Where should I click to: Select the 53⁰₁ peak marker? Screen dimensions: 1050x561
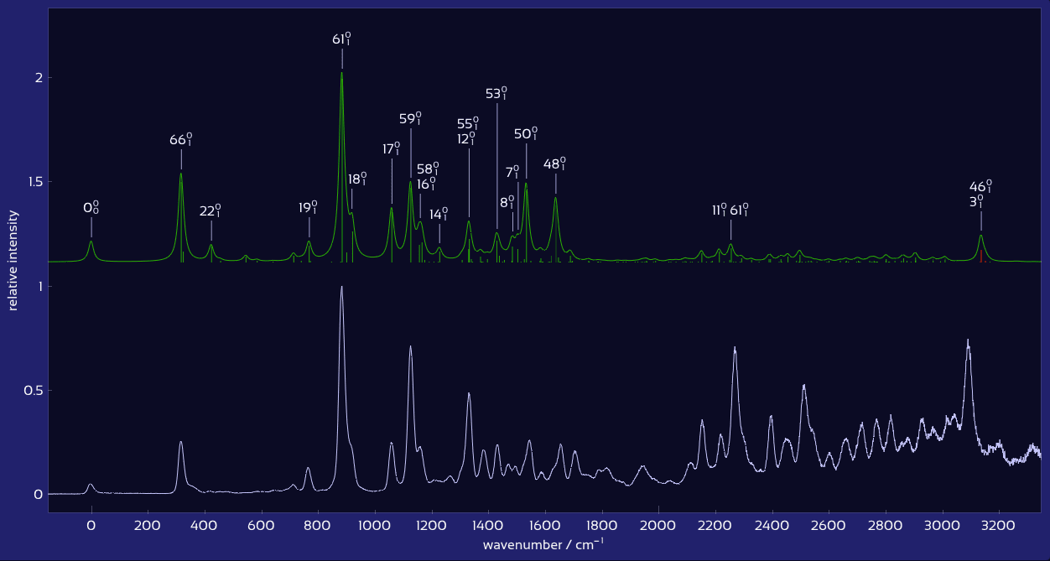(497, 93)
